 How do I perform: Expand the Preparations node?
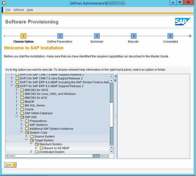pyautogui.click(x=22, y=121)
